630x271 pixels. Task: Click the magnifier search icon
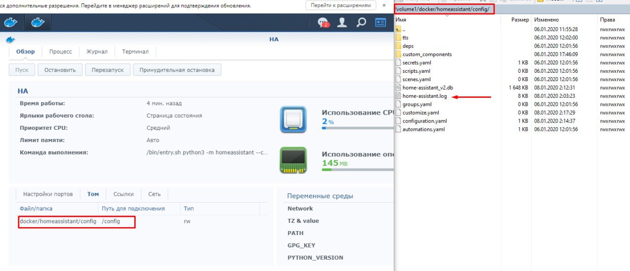361,22
